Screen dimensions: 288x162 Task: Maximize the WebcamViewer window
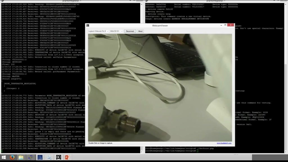(225, 25)
